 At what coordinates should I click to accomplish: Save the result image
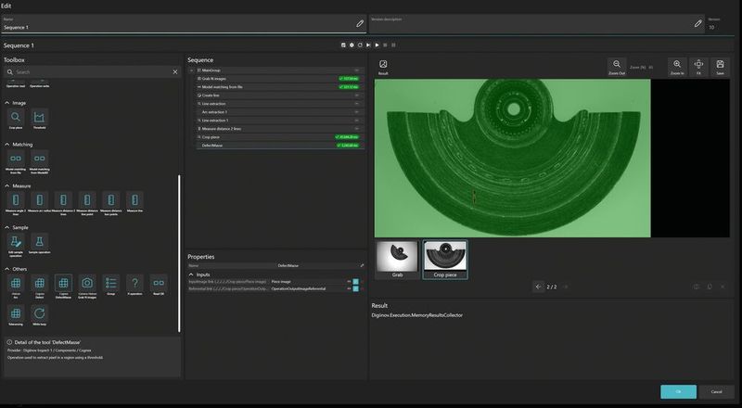tap(720, 67)
